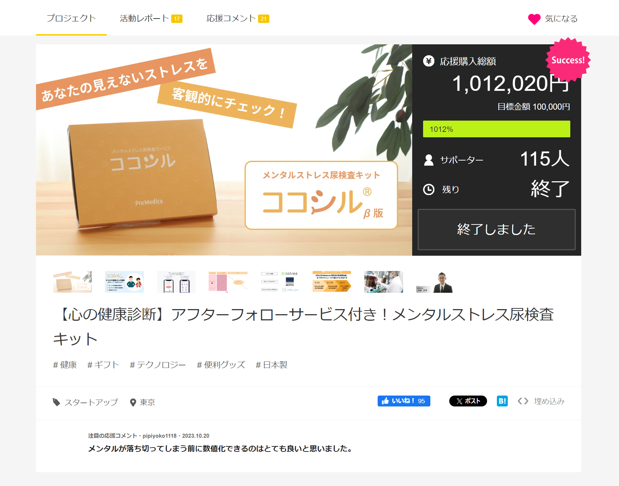This screenshot has height=486, width=619.
Task: Select the laboratory photo thumbnail
Action: pos(383,282)
